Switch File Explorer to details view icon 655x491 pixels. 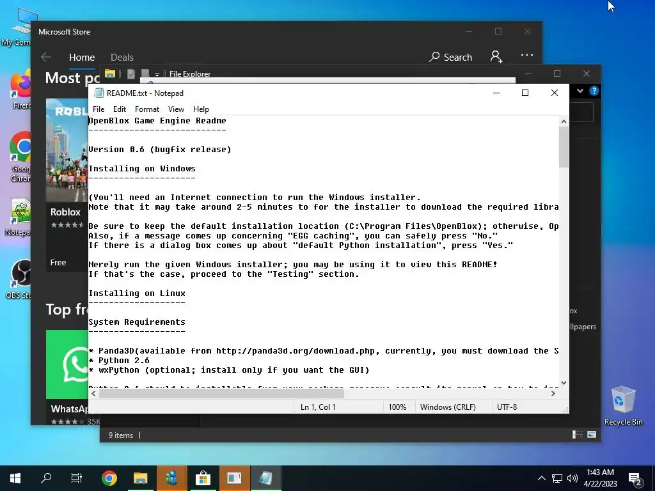(x=578, y=435)
